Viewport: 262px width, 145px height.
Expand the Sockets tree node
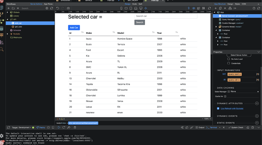(7, 34)
